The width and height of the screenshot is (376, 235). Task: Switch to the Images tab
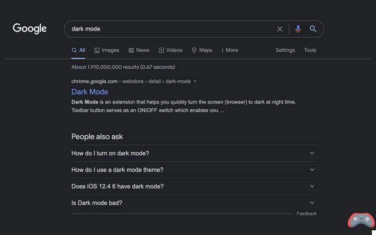click(x=107, y=50)
